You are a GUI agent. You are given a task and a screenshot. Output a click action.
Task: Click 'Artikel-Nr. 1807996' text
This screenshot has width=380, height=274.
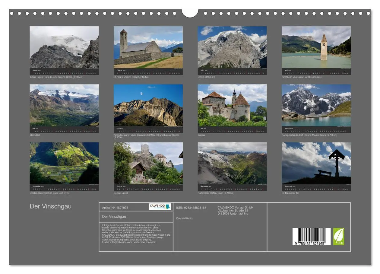coord(115,208)
